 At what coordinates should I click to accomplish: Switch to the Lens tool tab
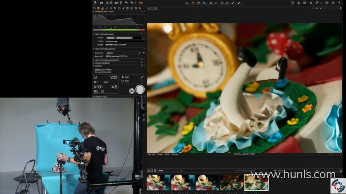tap(111, 8)
